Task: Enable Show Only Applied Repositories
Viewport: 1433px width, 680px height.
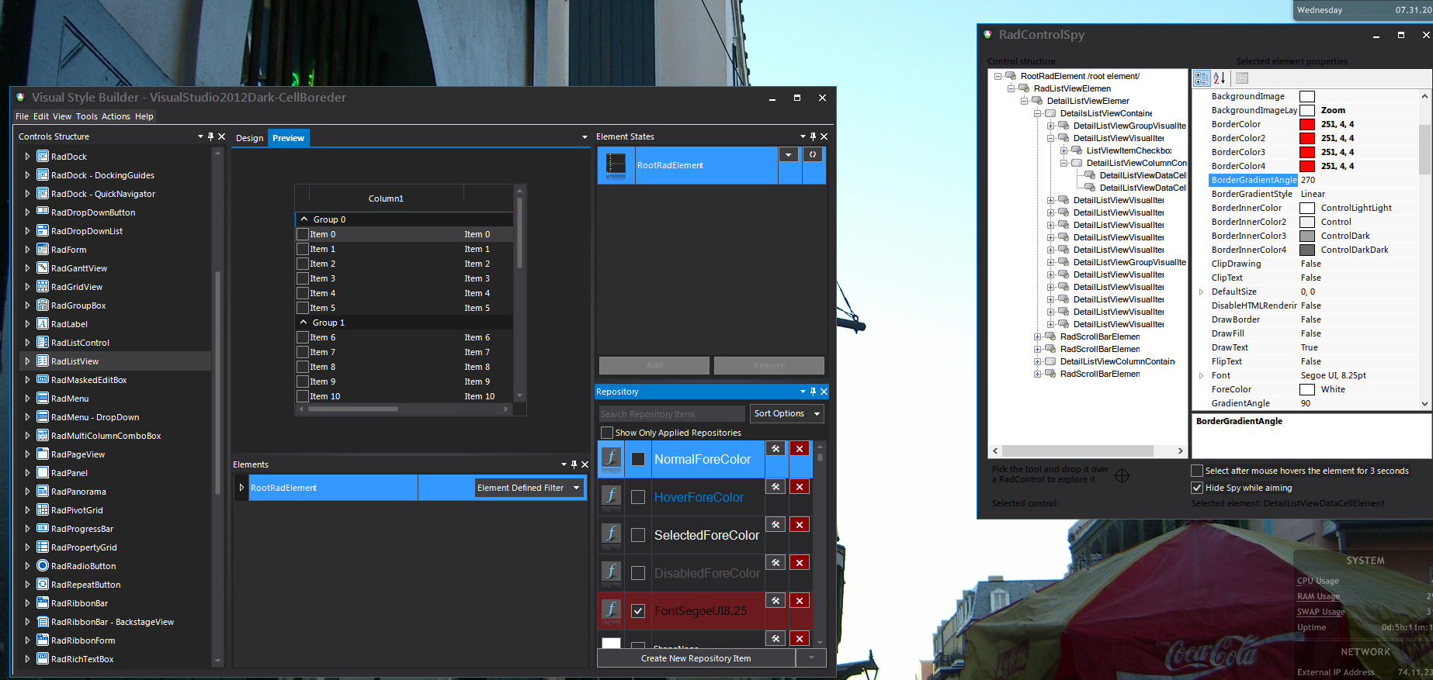Action: (x=607, y=433)
